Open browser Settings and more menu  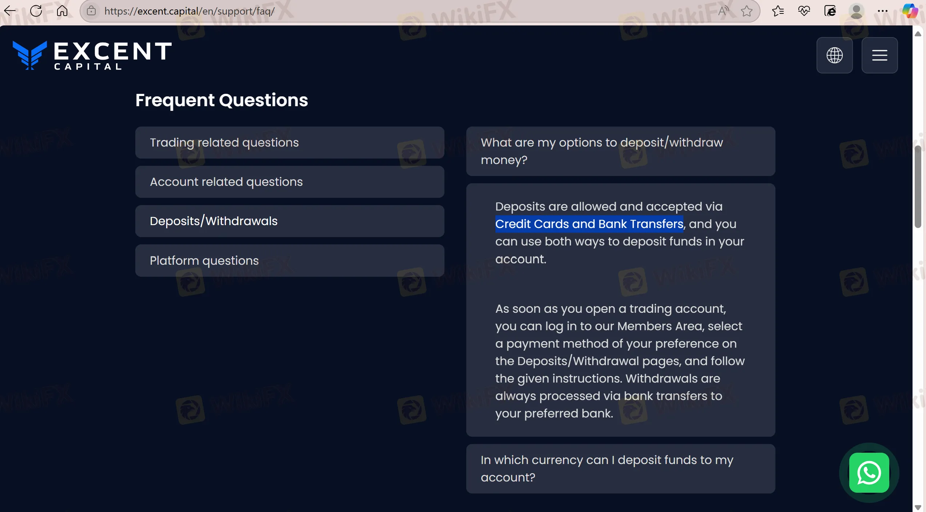pos(883,11)
